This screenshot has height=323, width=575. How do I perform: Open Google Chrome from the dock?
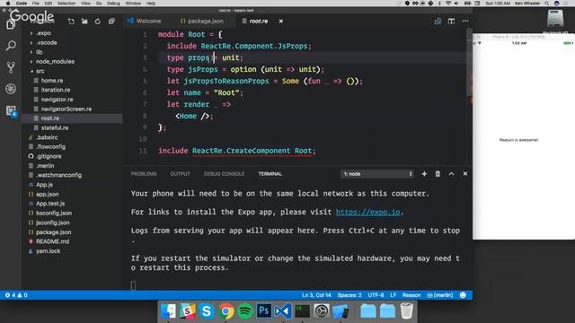(226, 311)
